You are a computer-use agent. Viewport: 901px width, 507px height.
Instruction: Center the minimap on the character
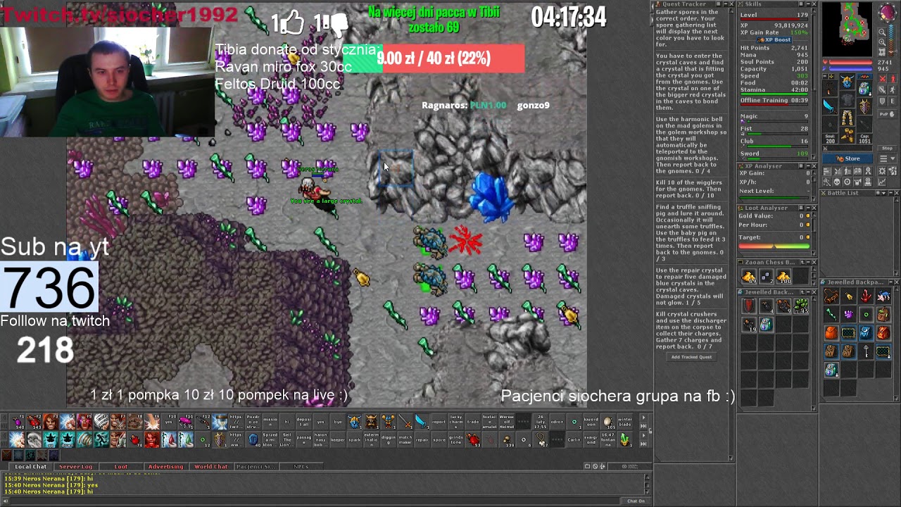point(882,51)
